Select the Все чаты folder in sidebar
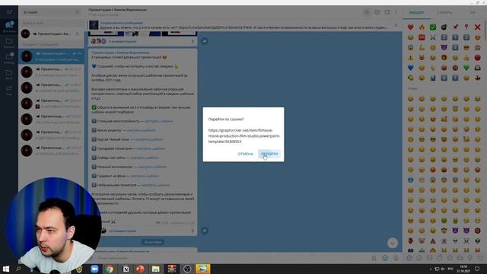 tap(9, 27)
